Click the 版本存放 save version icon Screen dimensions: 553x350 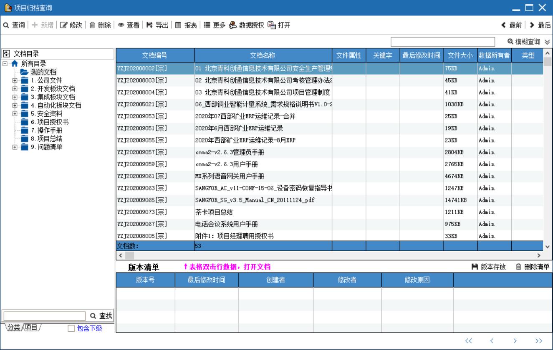[x=475, y=267]
